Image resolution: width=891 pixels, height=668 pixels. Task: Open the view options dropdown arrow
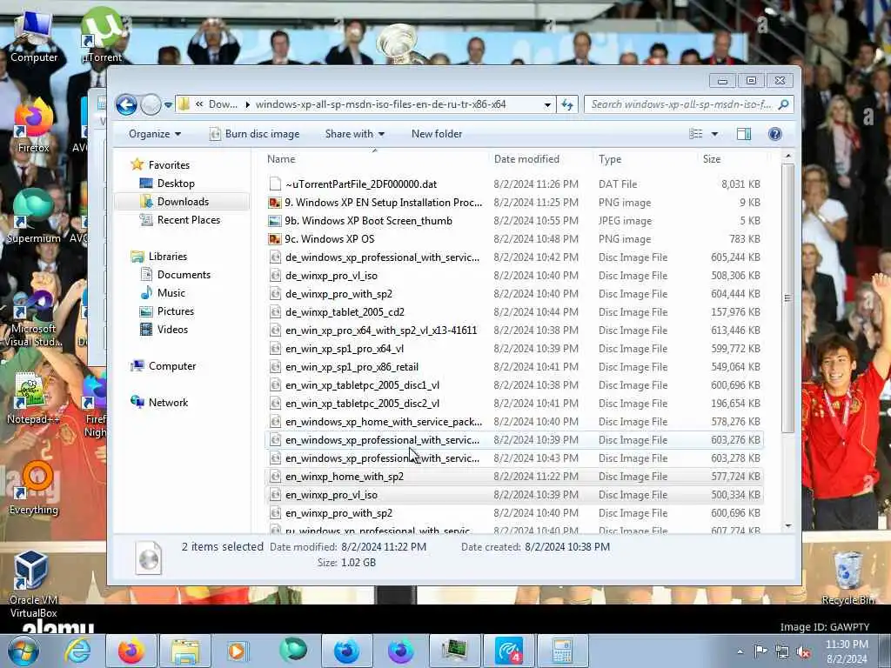[x=715, y=134]
